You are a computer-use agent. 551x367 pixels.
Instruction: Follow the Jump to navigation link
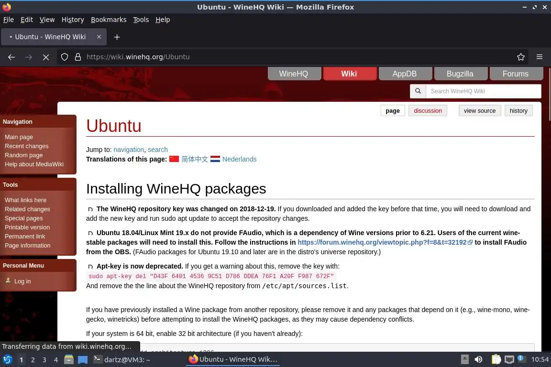coord(129,150)
